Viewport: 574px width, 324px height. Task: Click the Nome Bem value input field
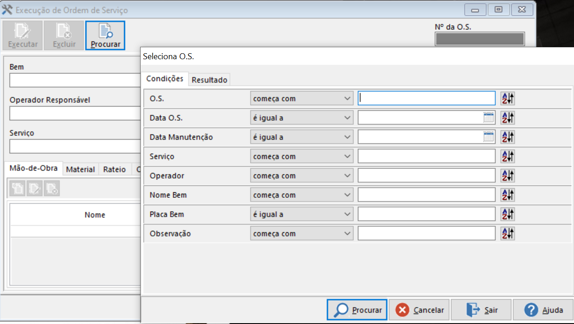coord(426,195)
